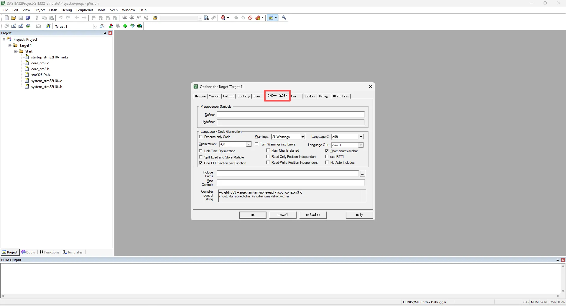Paste icon in the toolbar

tap(51, 18)
